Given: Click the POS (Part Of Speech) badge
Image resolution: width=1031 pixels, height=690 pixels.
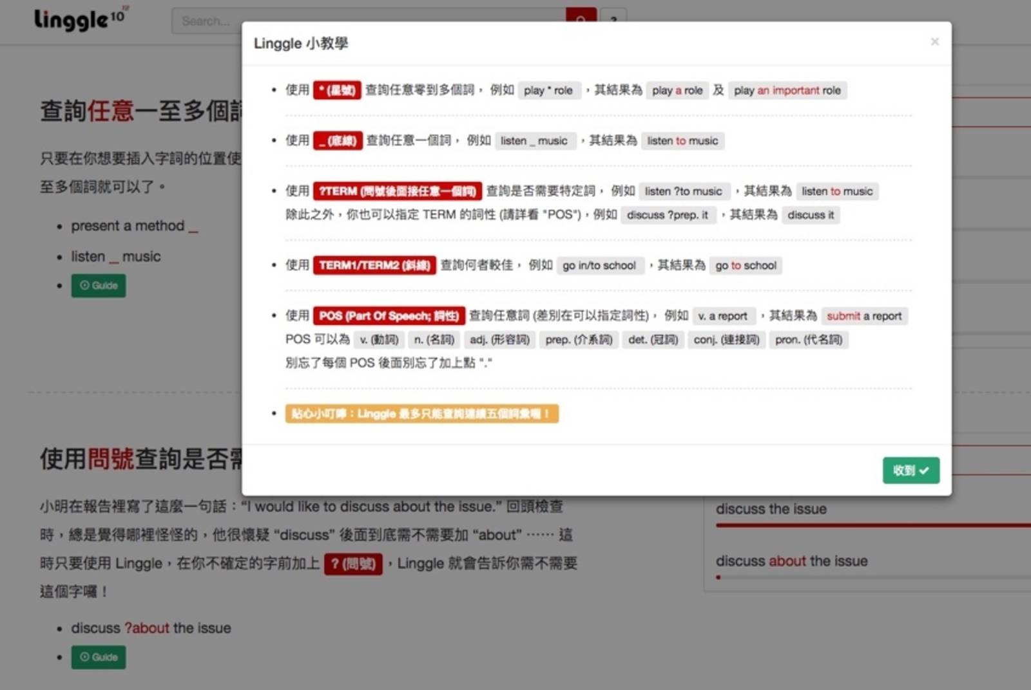Looking at the screenshot, I should [390, 315].
